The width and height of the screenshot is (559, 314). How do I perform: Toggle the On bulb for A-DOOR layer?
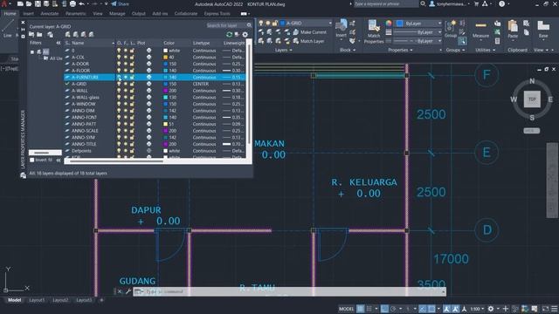coord(119,64)
